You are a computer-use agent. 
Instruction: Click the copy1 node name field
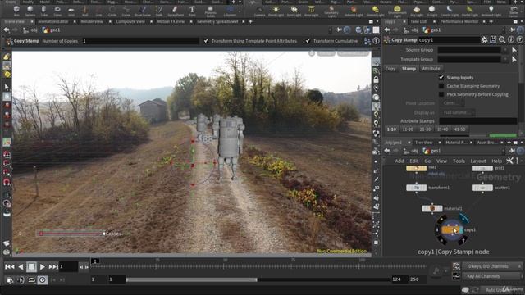(x=449, y=40)
